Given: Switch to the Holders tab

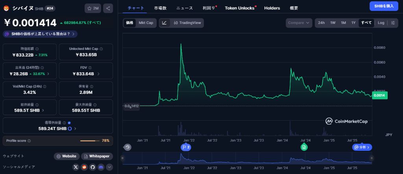Looking at the screenshot, I should pos(272,8).
